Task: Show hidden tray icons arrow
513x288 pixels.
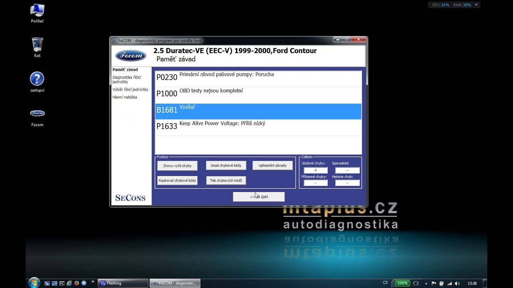Action: point(426,284)
